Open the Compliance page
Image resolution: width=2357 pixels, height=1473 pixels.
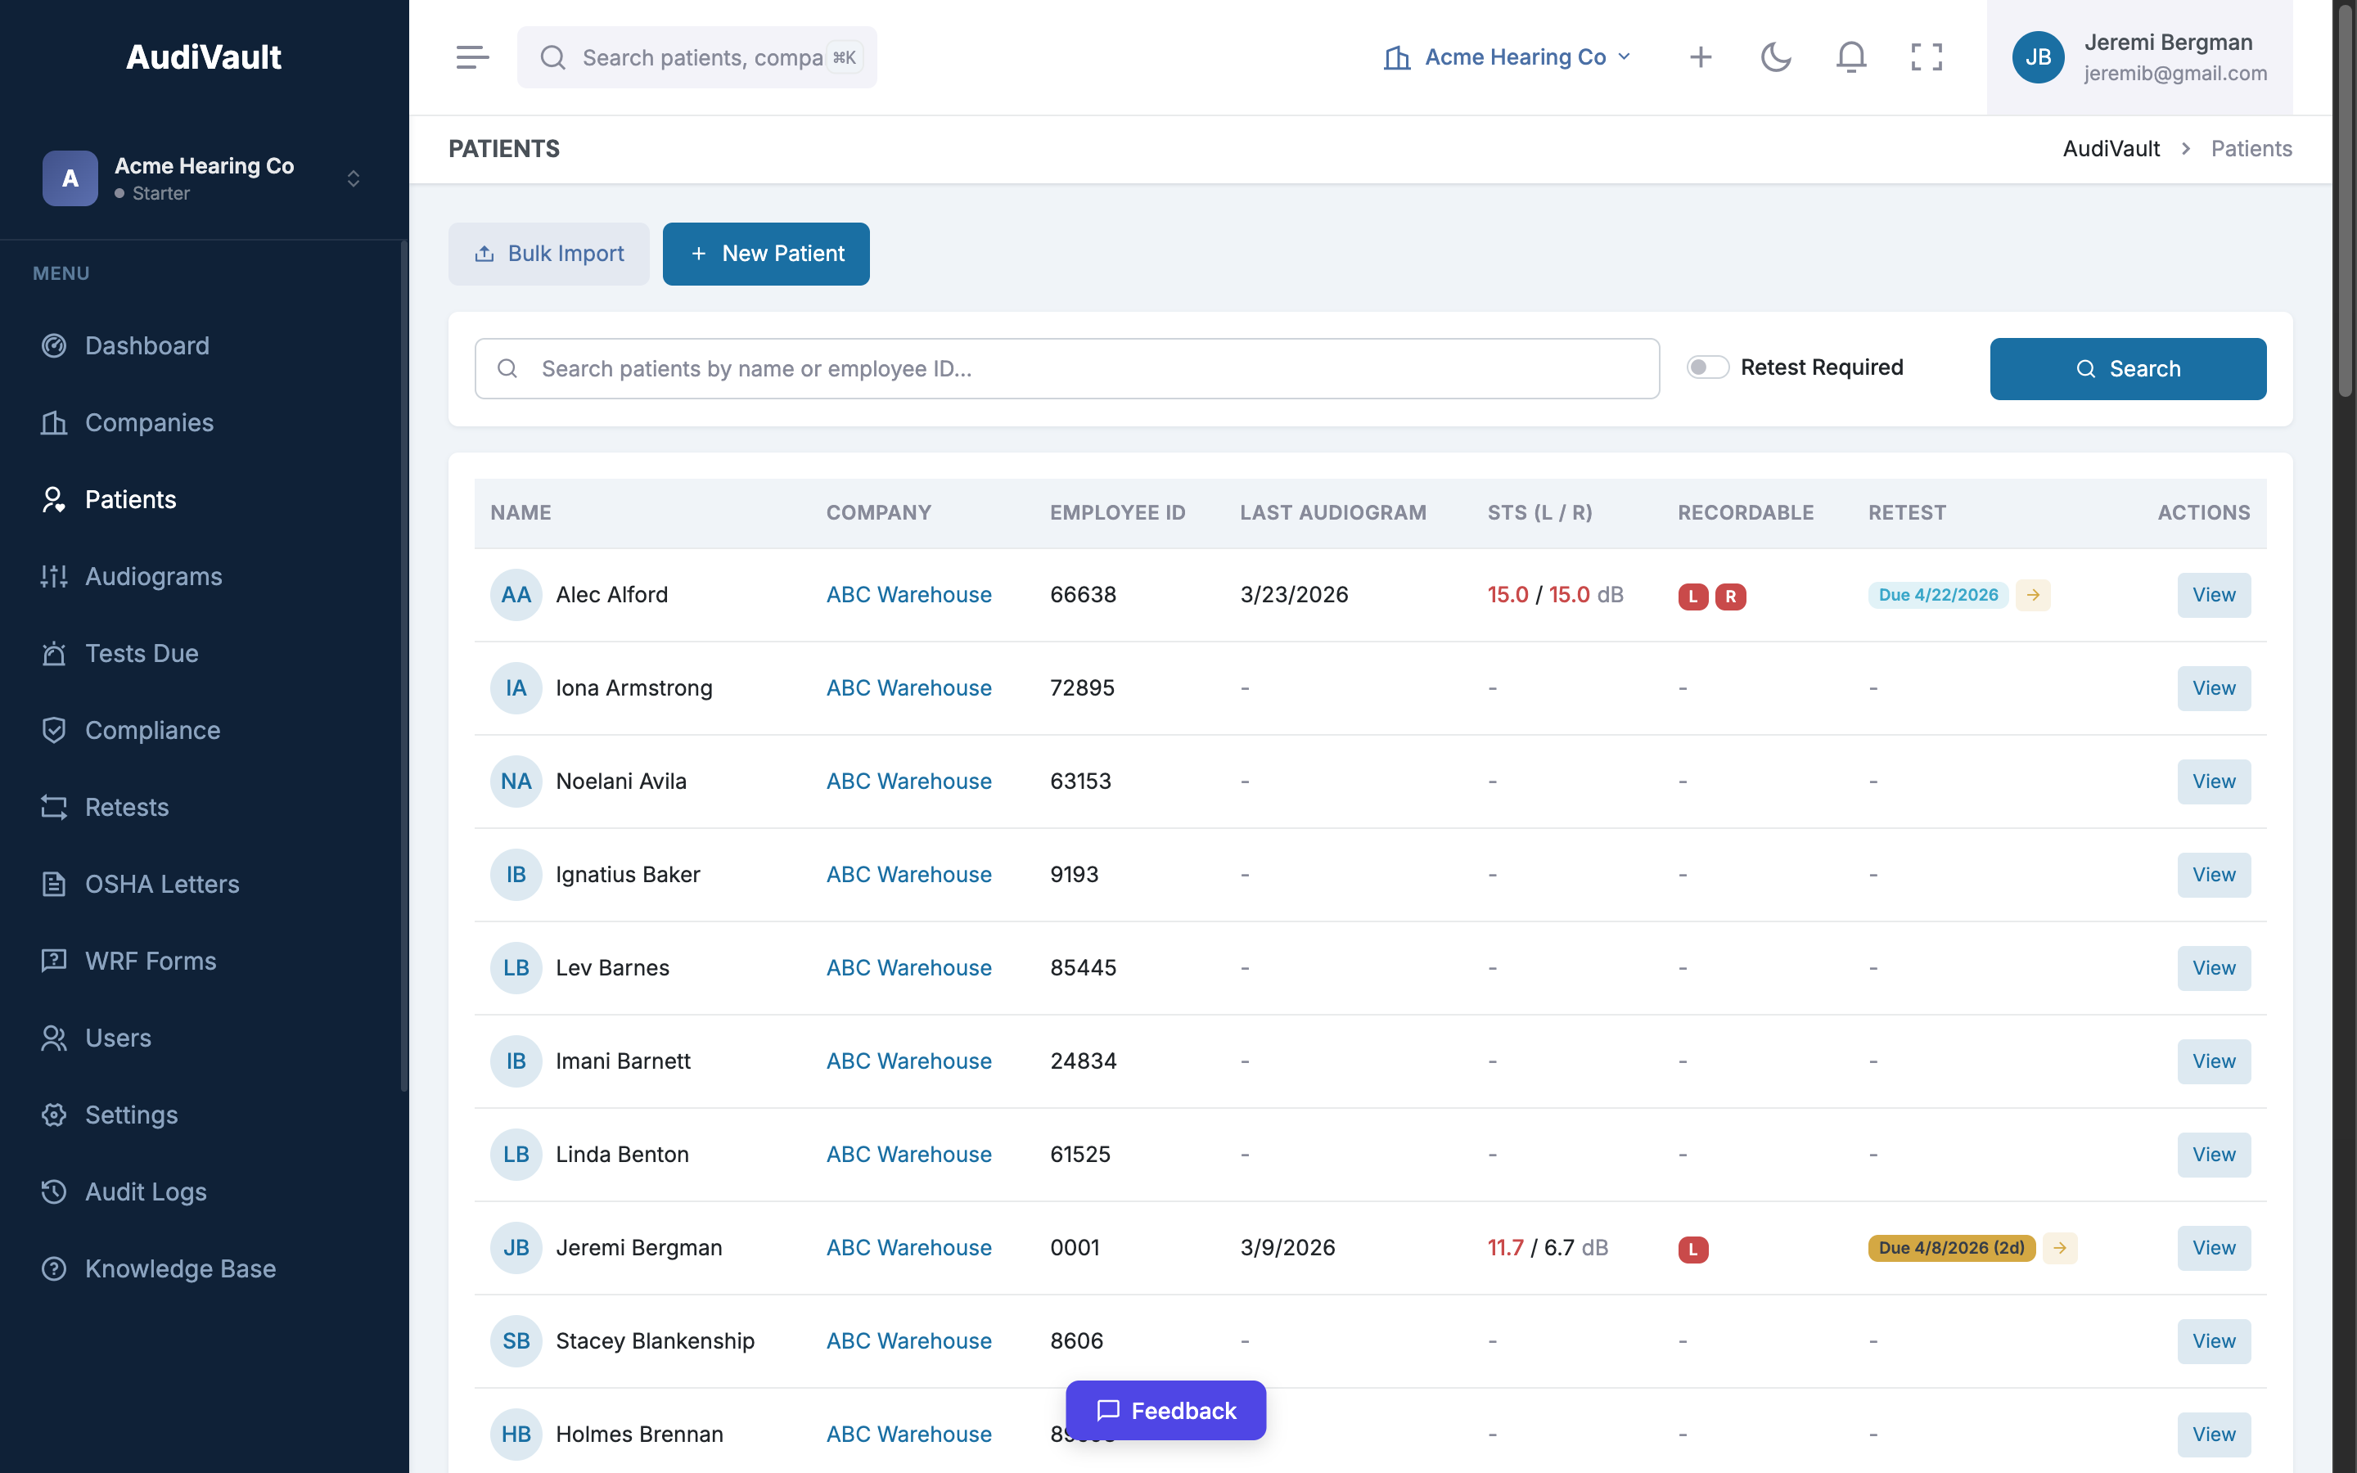[152, 730]
